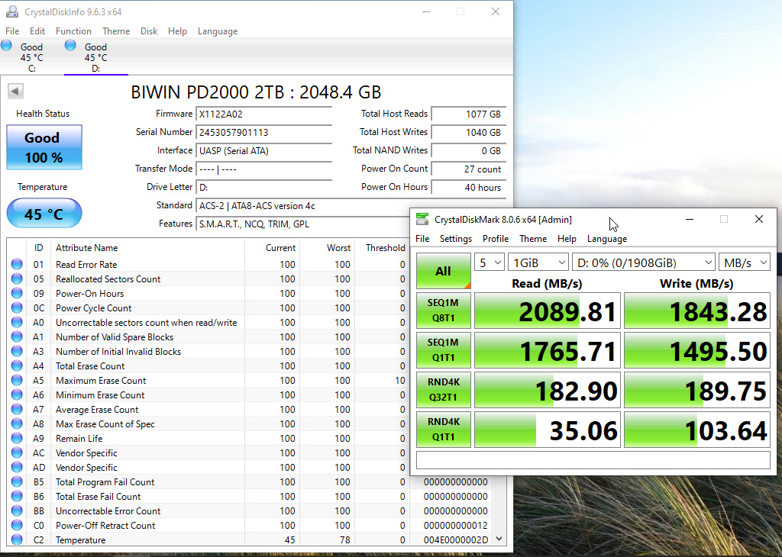Click status orb for Total Erase Count
This screenshot has height=557, width=782.
[17, 366]
